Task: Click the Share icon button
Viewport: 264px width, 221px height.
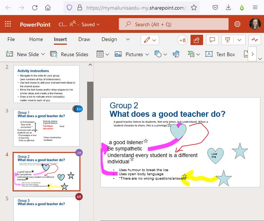Action: click(196, 40)
